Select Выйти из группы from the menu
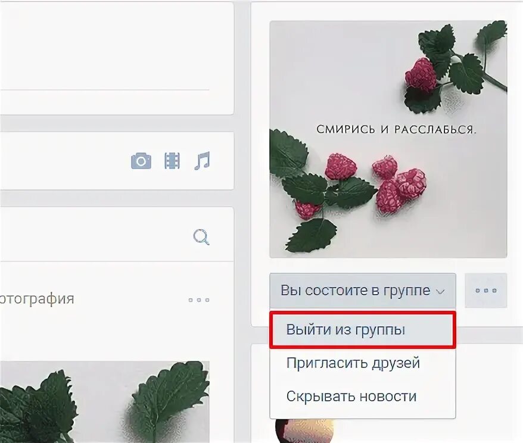Image resolution: width=523 pixels, height=443 pixels. (x=363, y=330)
